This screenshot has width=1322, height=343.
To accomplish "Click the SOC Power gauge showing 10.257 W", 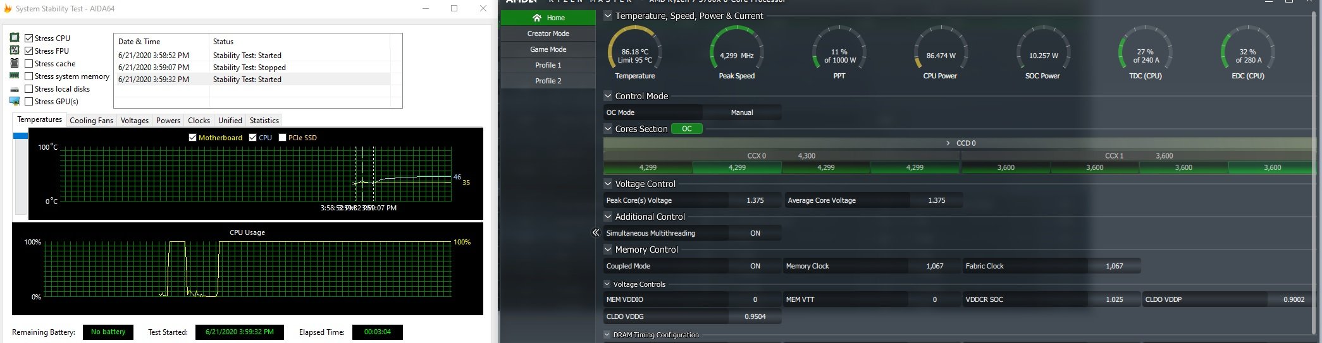I will click(1043, 52).
